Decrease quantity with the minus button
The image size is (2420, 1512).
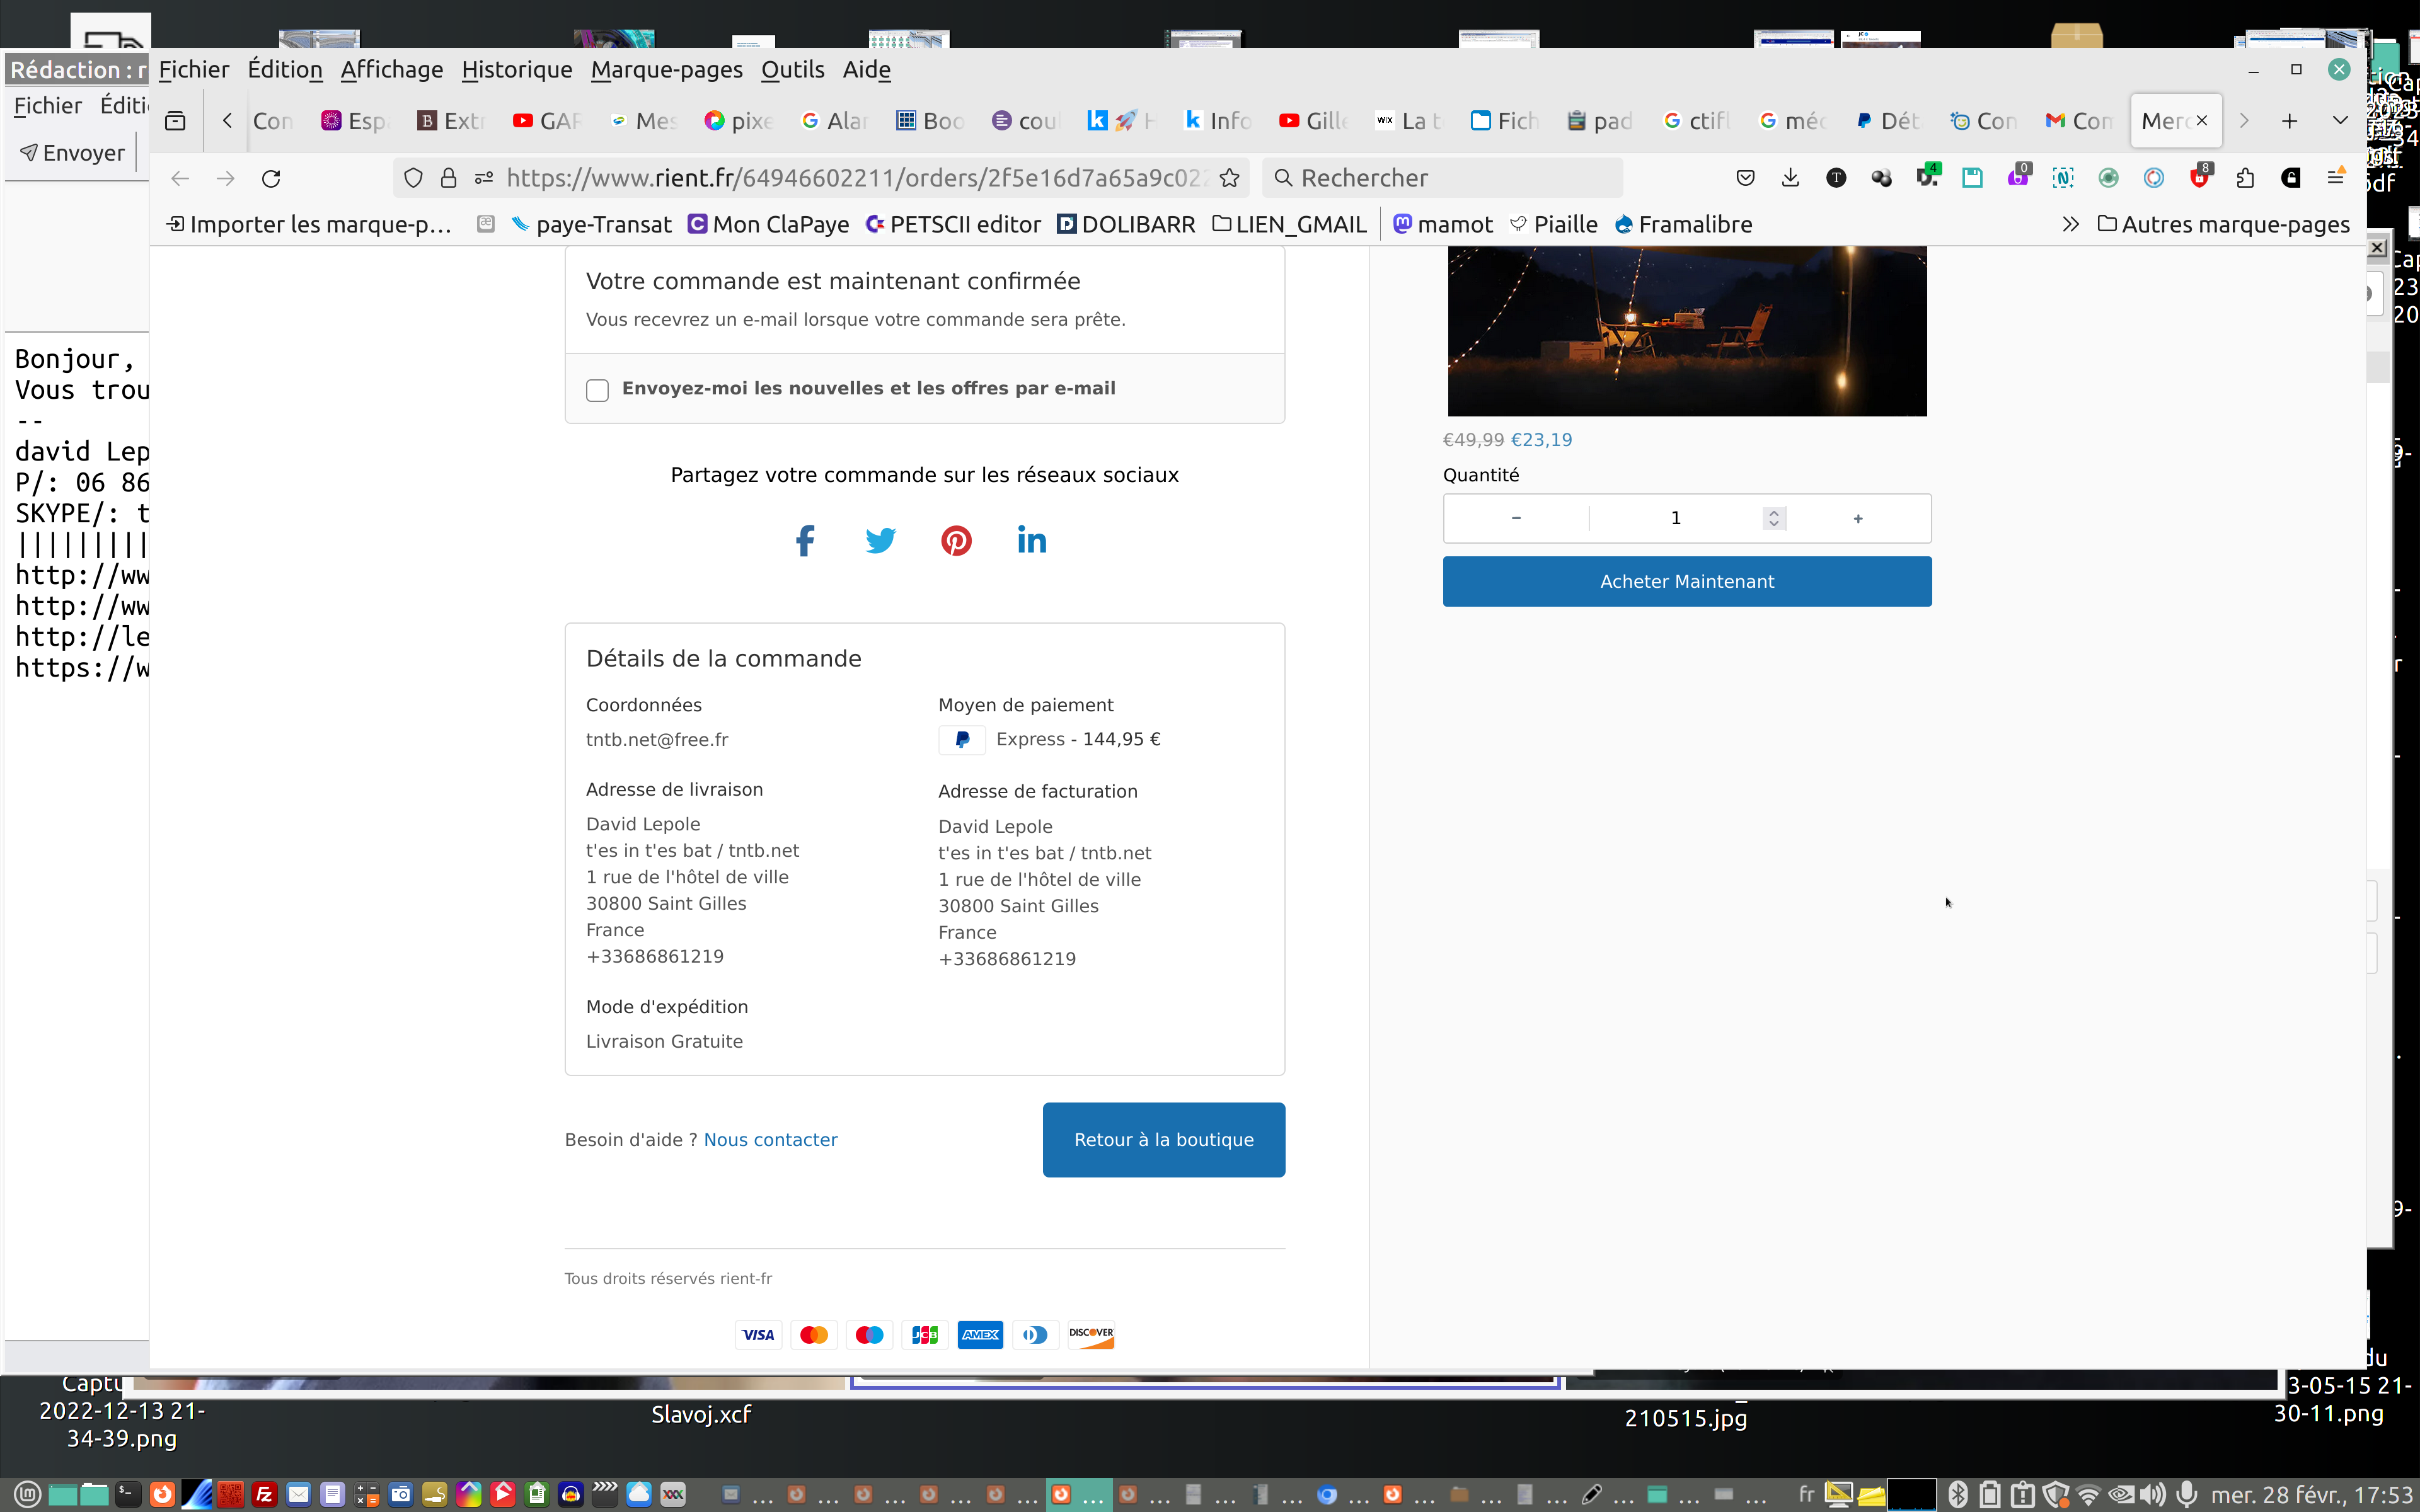tap(1516, 518)
